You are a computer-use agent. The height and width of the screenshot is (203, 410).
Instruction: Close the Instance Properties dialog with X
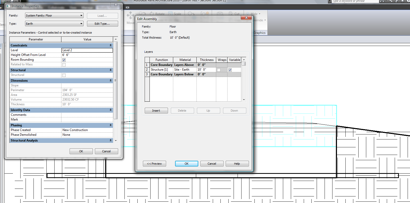[115, 5]
